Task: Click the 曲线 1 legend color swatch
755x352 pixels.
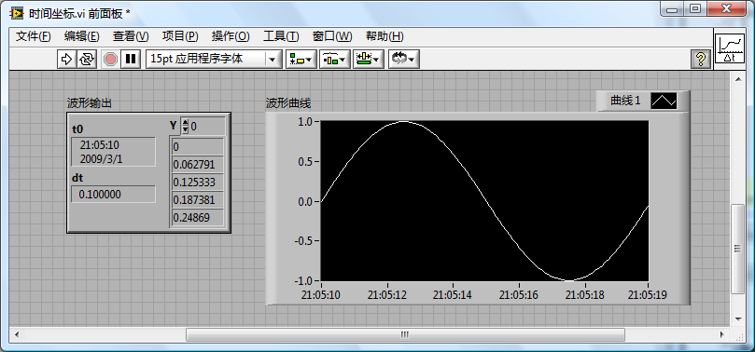Action: (664, 101)
